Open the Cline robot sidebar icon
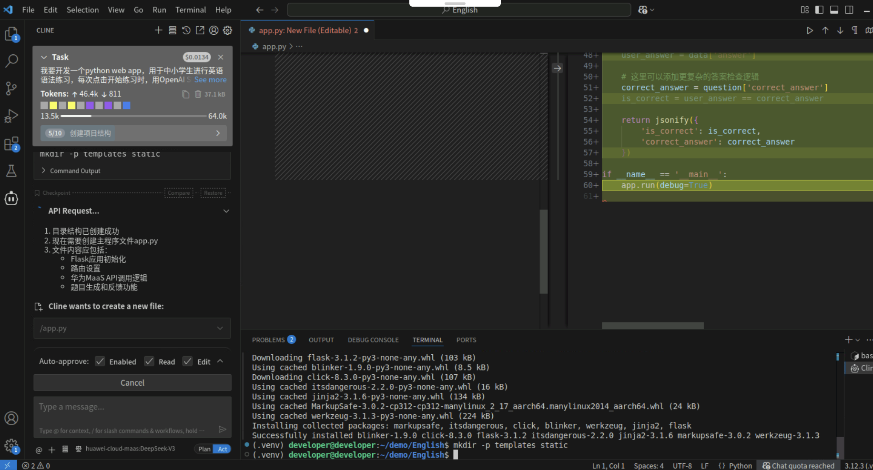The image size is (873, 470). [11, 199]
